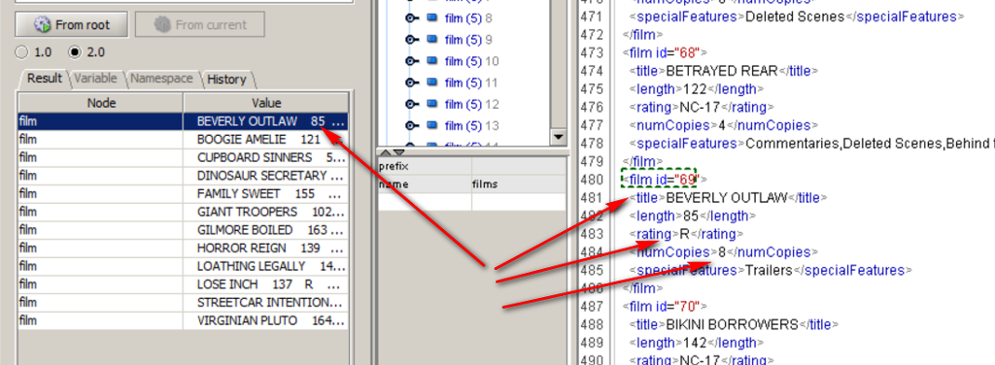
Task: Select the CUPBOARD SINNERS result row
Action: [183, 157]
